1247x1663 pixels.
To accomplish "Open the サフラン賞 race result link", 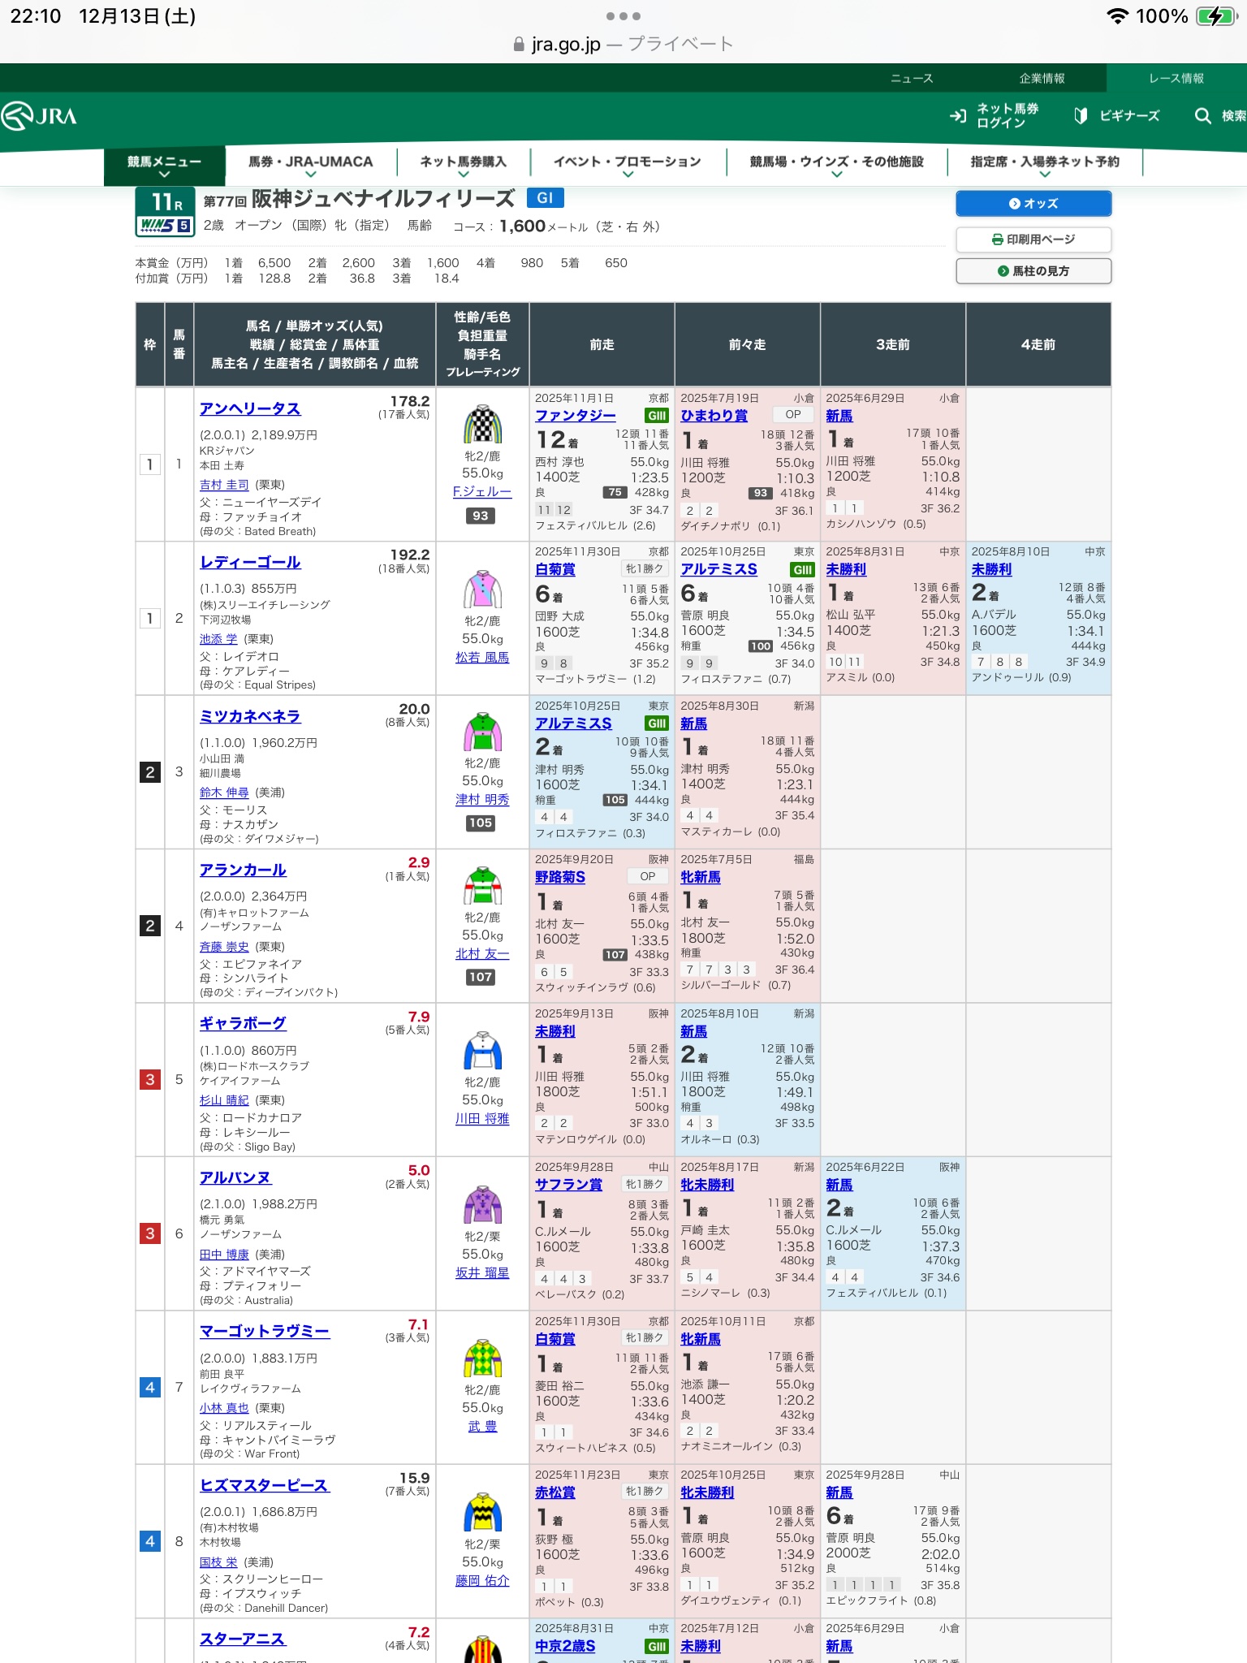I will click(568, 1186).
